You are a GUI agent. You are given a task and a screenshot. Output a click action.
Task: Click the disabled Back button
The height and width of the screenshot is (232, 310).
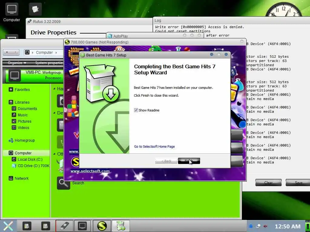(166, 161)
